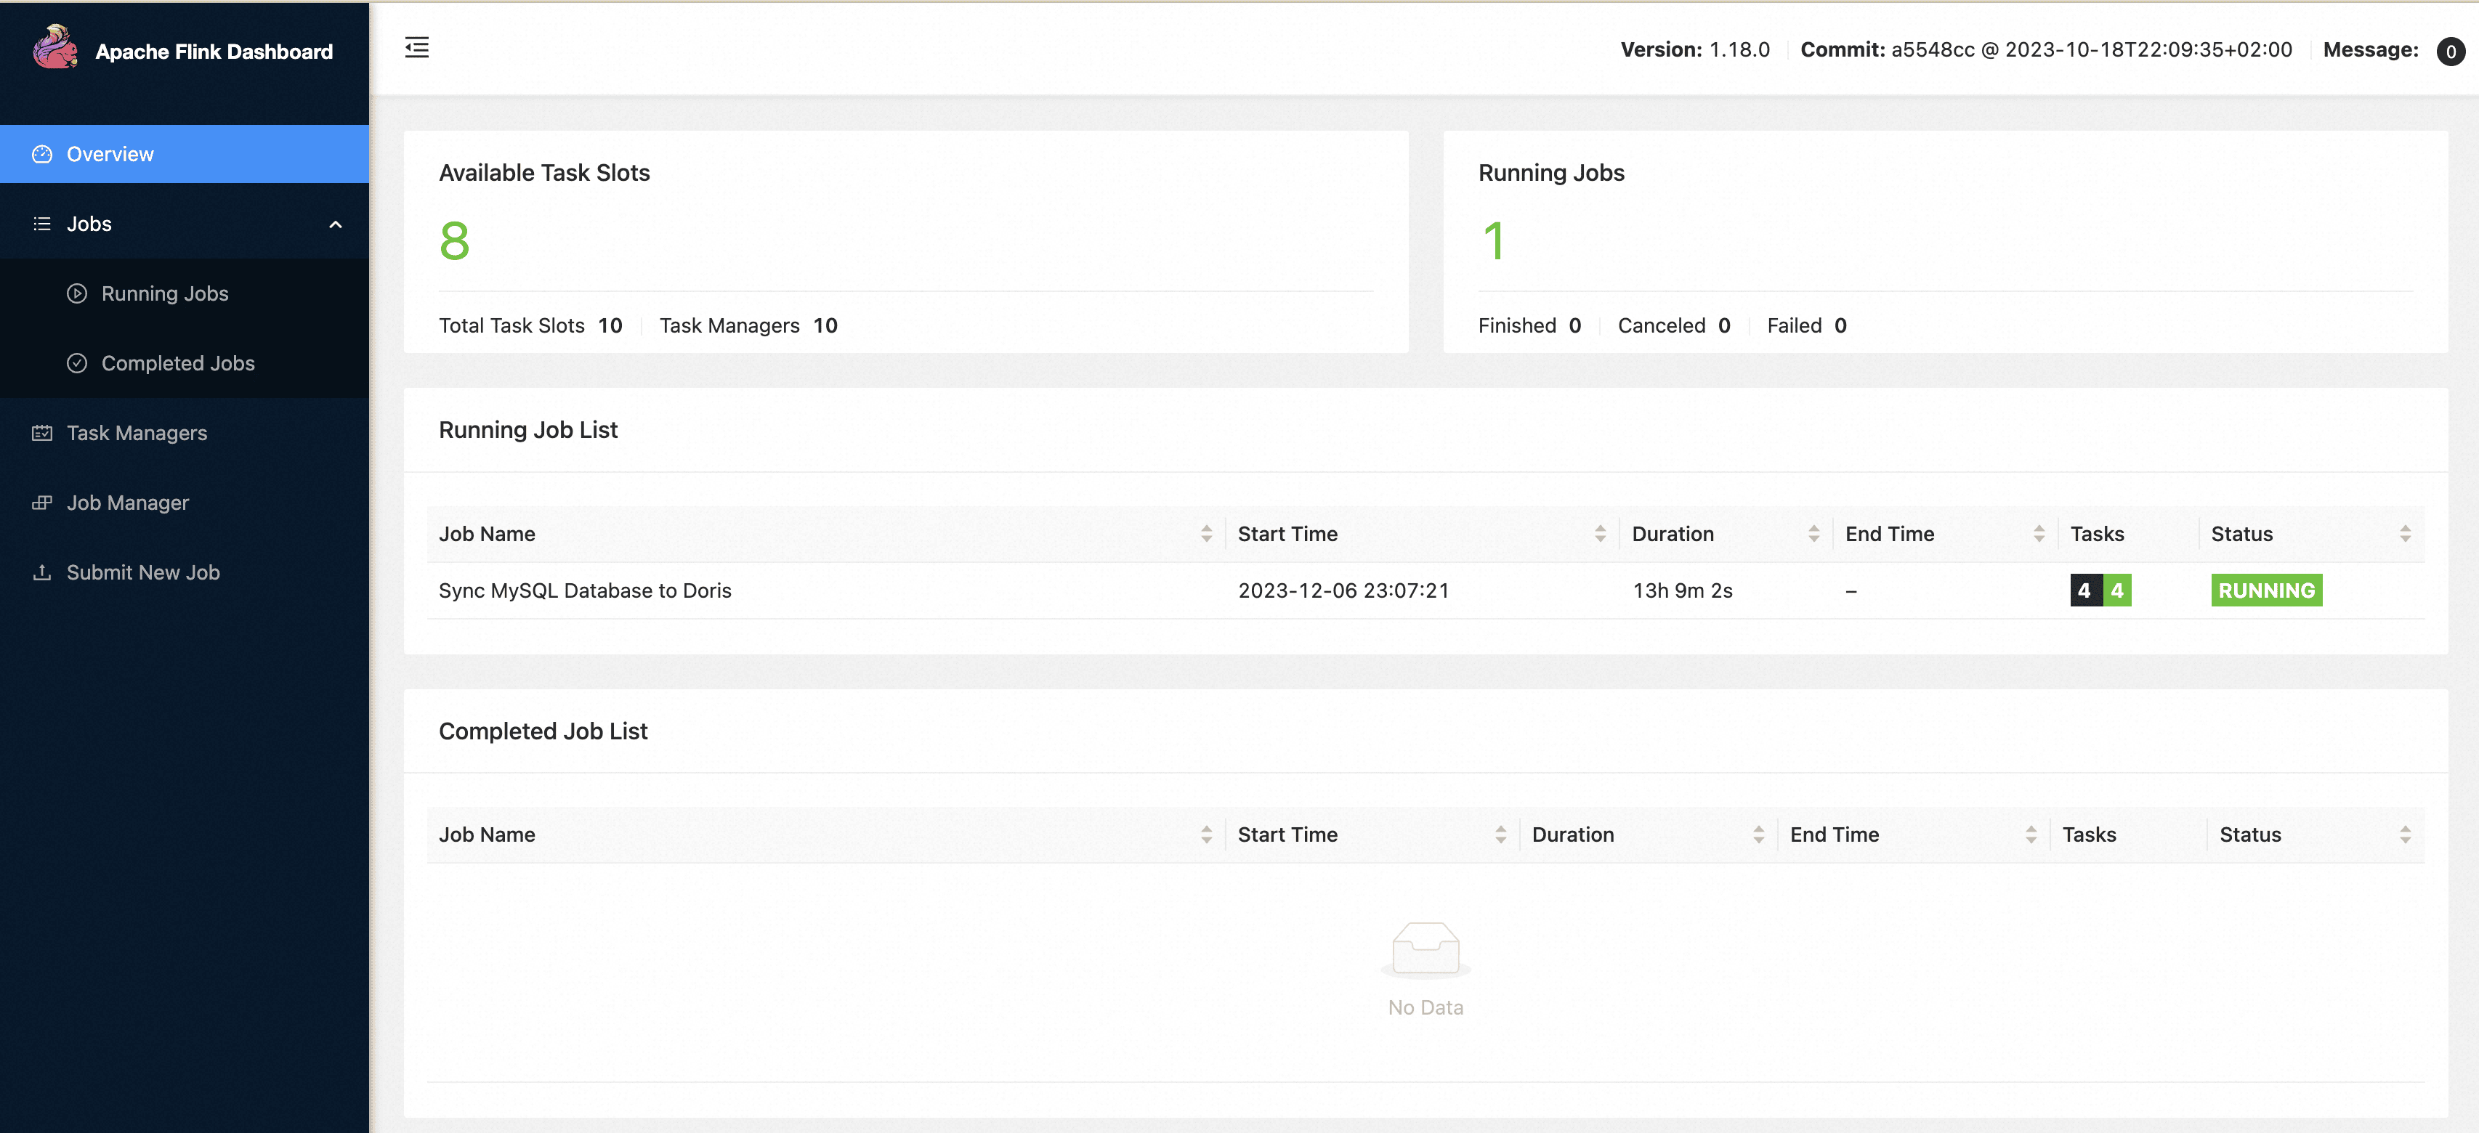
Task: Select the Running Jobs play icon
Action: coord(76,293)
